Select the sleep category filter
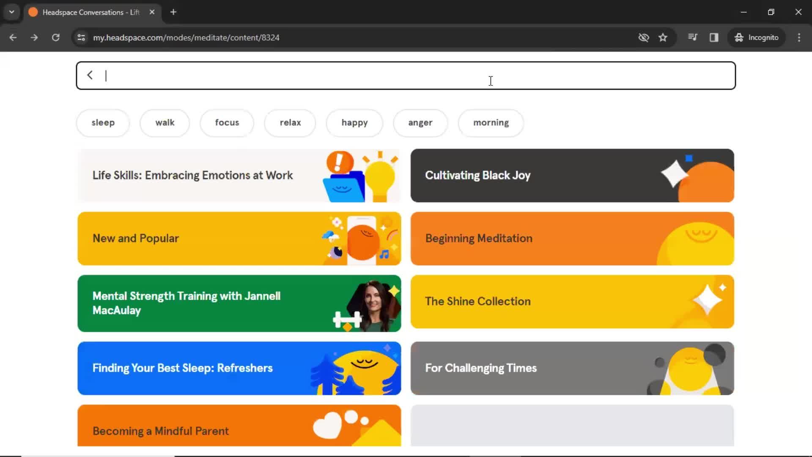The image size is (812, 457). click(103, 122)
